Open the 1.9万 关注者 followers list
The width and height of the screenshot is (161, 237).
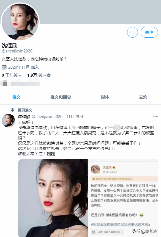pos(39,75)
